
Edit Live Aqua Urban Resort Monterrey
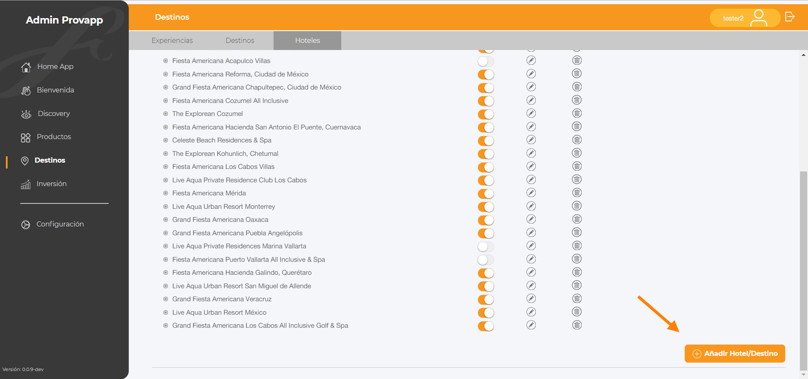(x=531, y=206)
